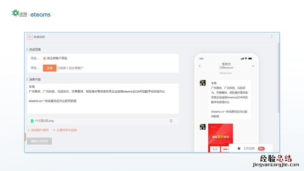Click the 工作消息 chat bubble icon
This screenshot has width=304, height=171.
(239, 148)
